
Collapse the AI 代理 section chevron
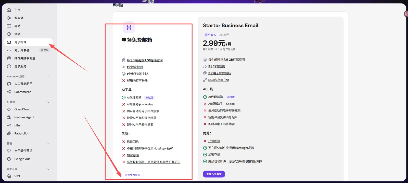(x=48, y=102)
